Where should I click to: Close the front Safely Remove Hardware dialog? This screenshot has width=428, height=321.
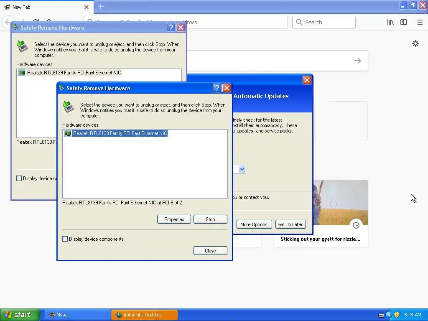[210, 251]
